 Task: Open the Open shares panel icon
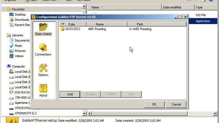43,27
